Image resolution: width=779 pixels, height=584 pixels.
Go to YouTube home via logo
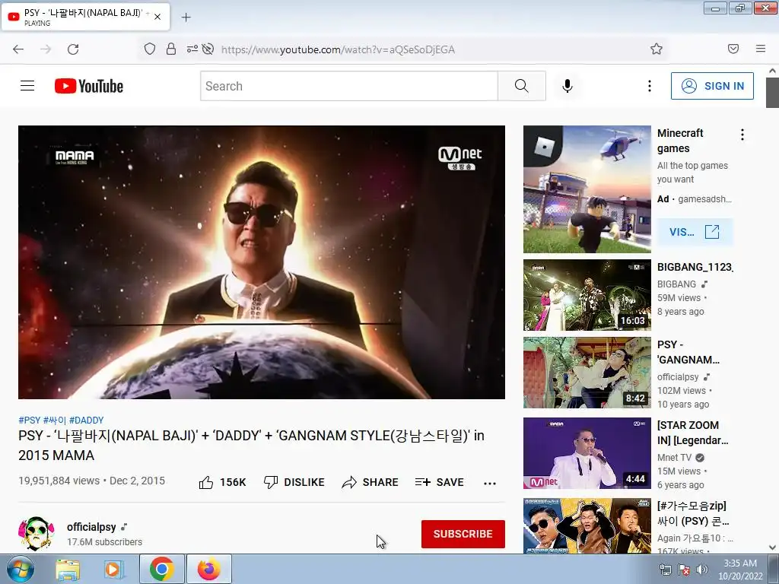click(x=89, y=86)
